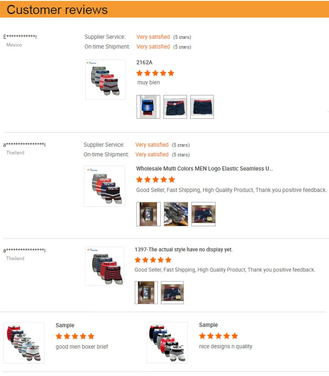Open the Wholesale Multi Colors product image

click(104, 186)
